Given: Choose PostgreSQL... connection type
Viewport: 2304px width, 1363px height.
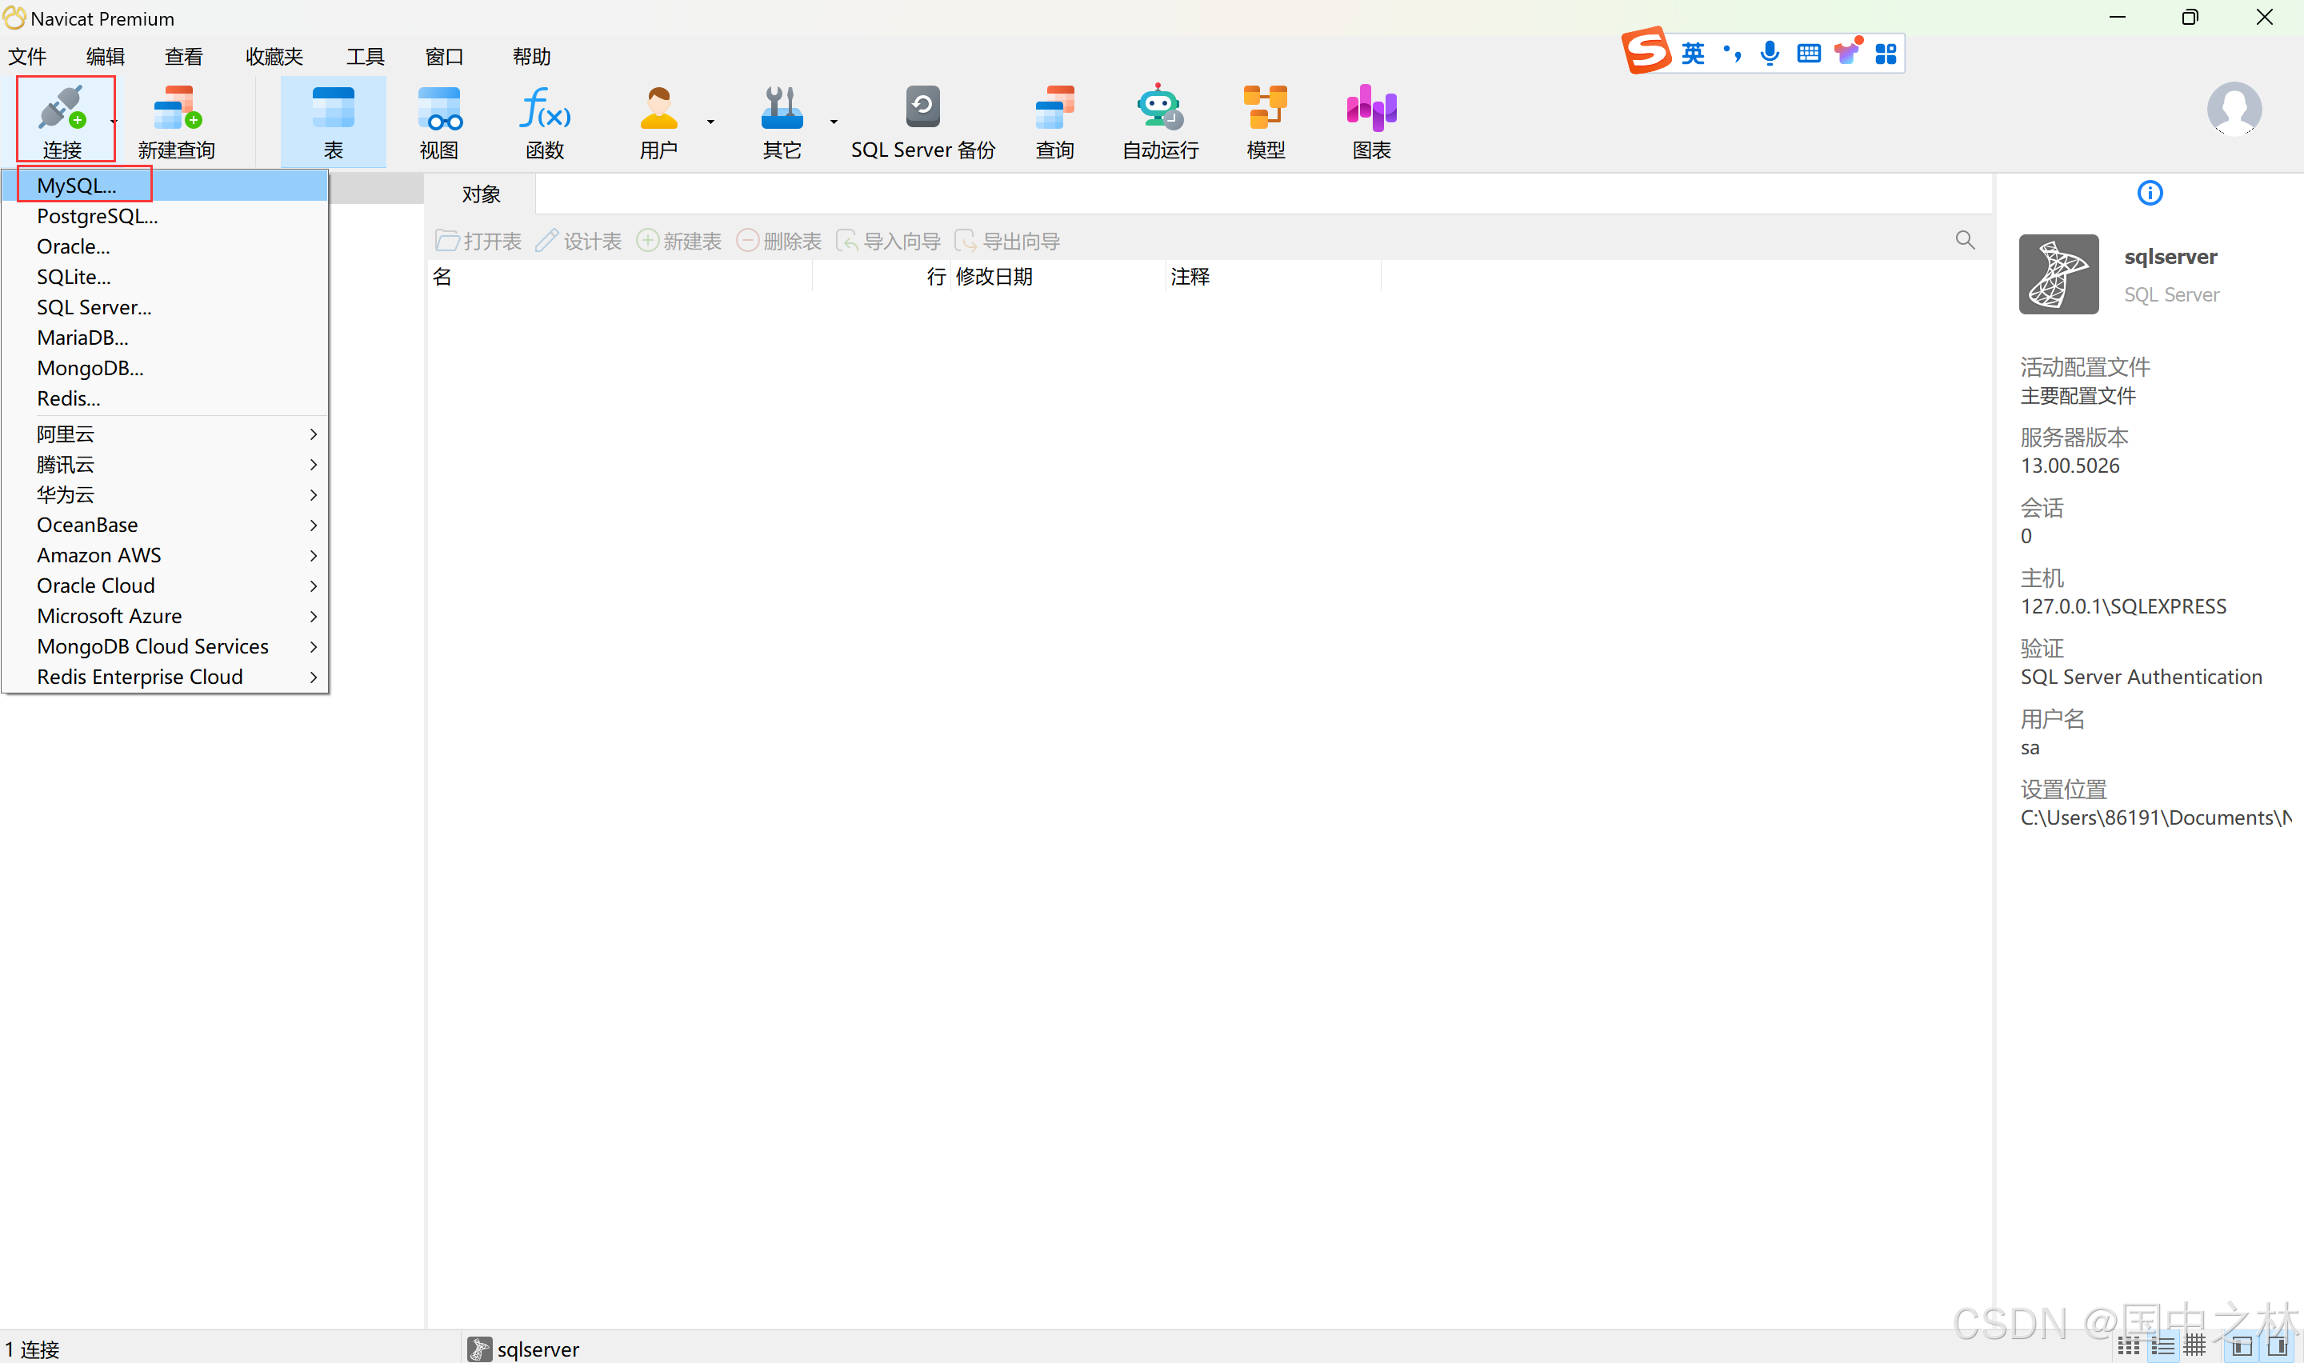Looking at the screenshot, I should click(x=164, y=216).
